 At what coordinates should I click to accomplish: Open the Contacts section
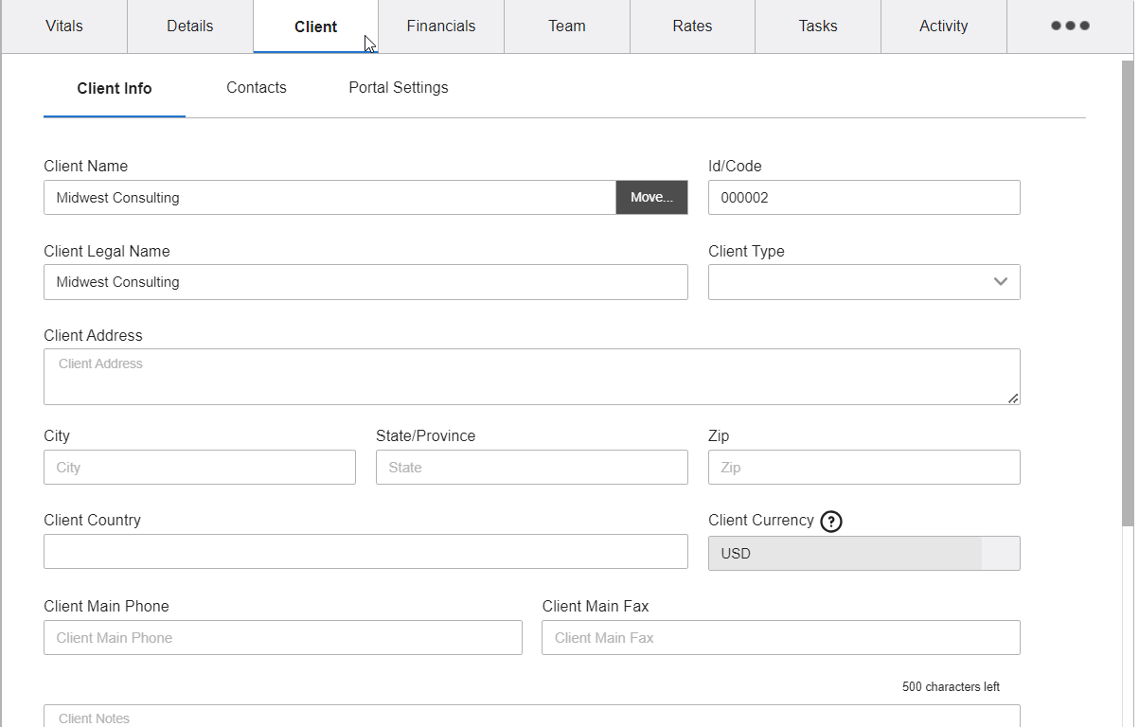coord(256,87)
